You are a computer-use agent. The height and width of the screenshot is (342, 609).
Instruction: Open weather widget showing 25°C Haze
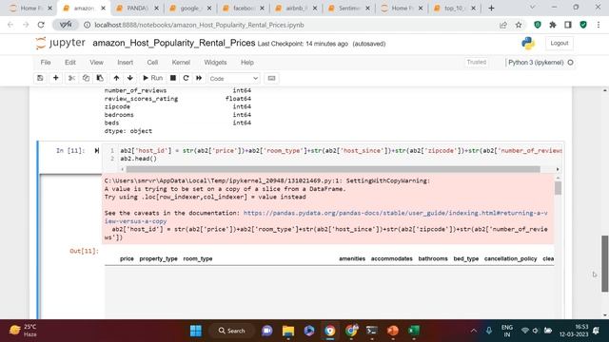[23, 331]
